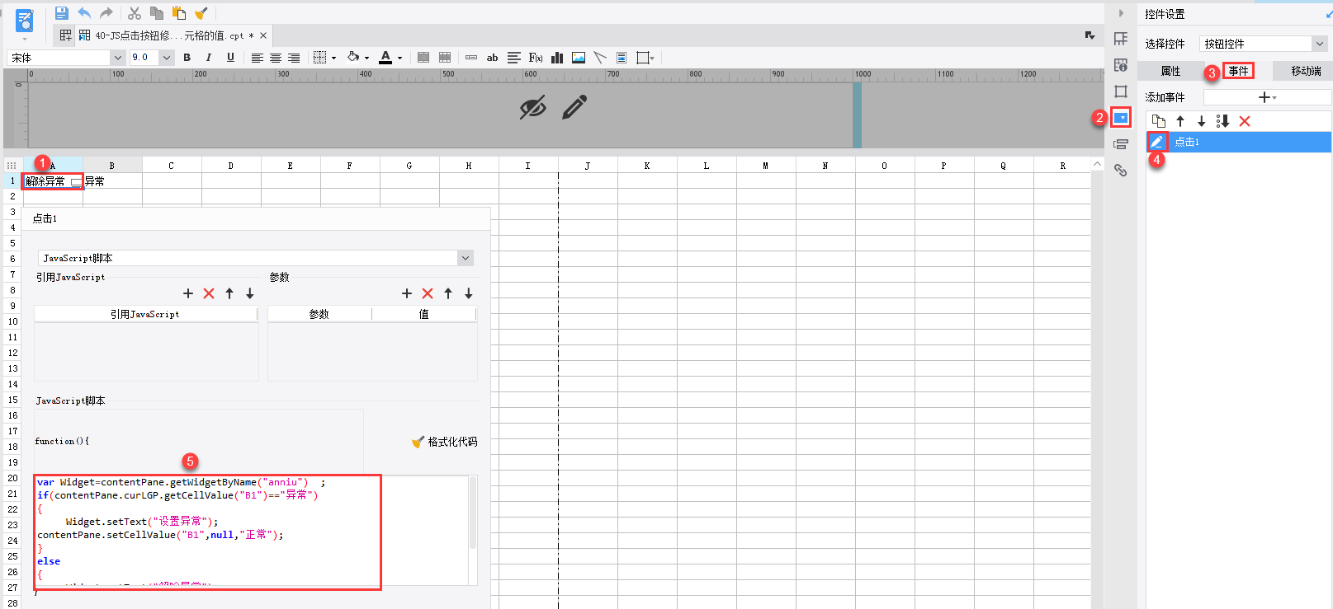Select the 点击1 event in the list
This screenshot has height=609, width=1333.
(1239, 142)
